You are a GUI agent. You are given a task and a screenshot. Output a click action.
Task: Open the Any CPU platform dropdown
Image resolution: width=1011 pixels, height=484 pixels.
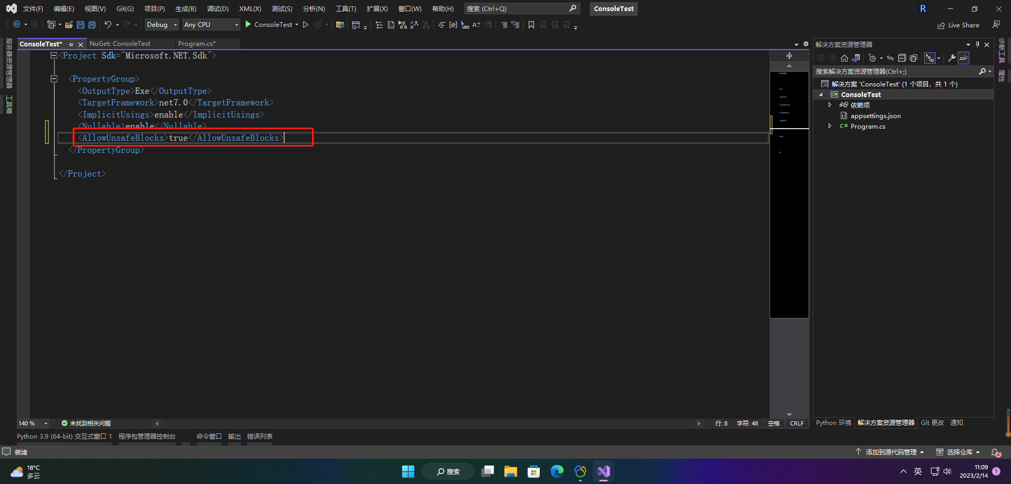(211, 25)
